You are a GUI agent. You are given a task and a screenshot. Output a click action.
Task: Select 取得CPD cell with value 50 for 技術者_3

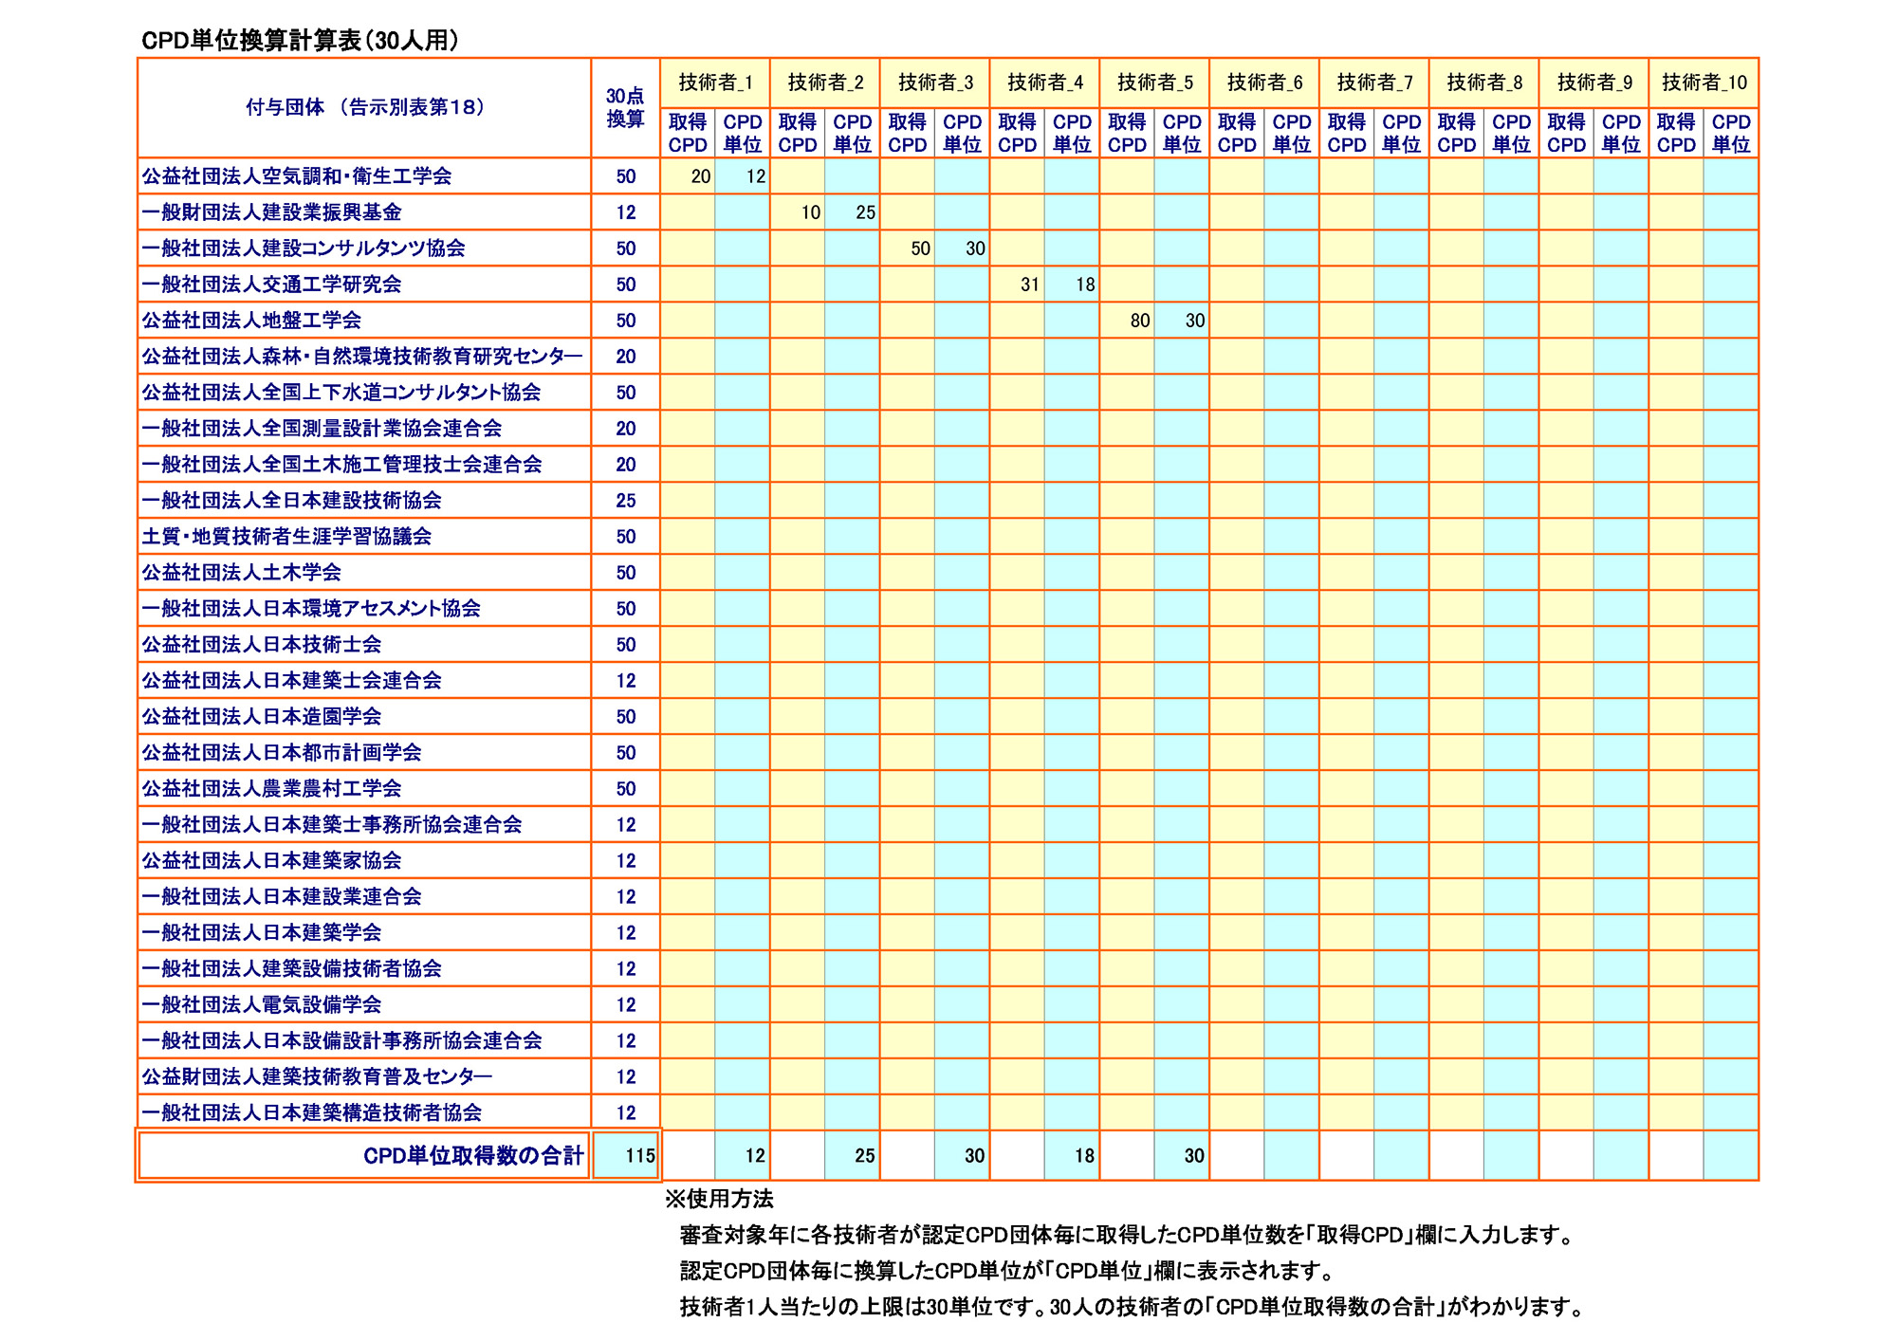coord(908,248)
